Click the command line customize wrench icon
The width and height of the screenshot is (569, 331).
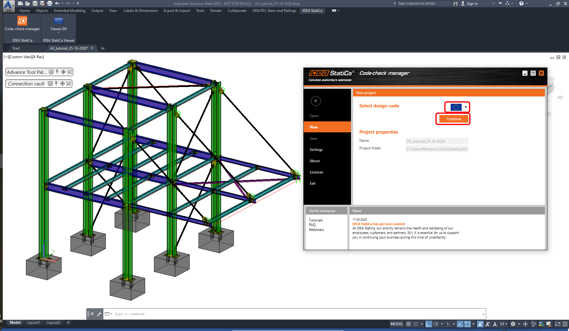(x=99, y=314)
